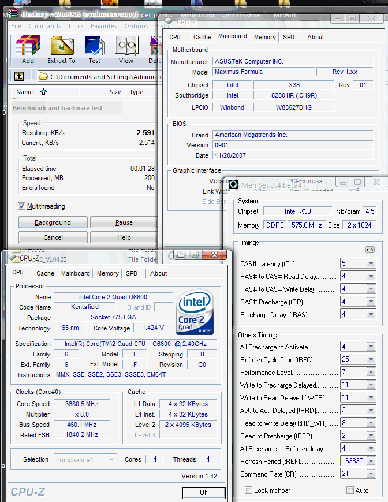Click the Core Speed value 3680.5 MHz

81,404
